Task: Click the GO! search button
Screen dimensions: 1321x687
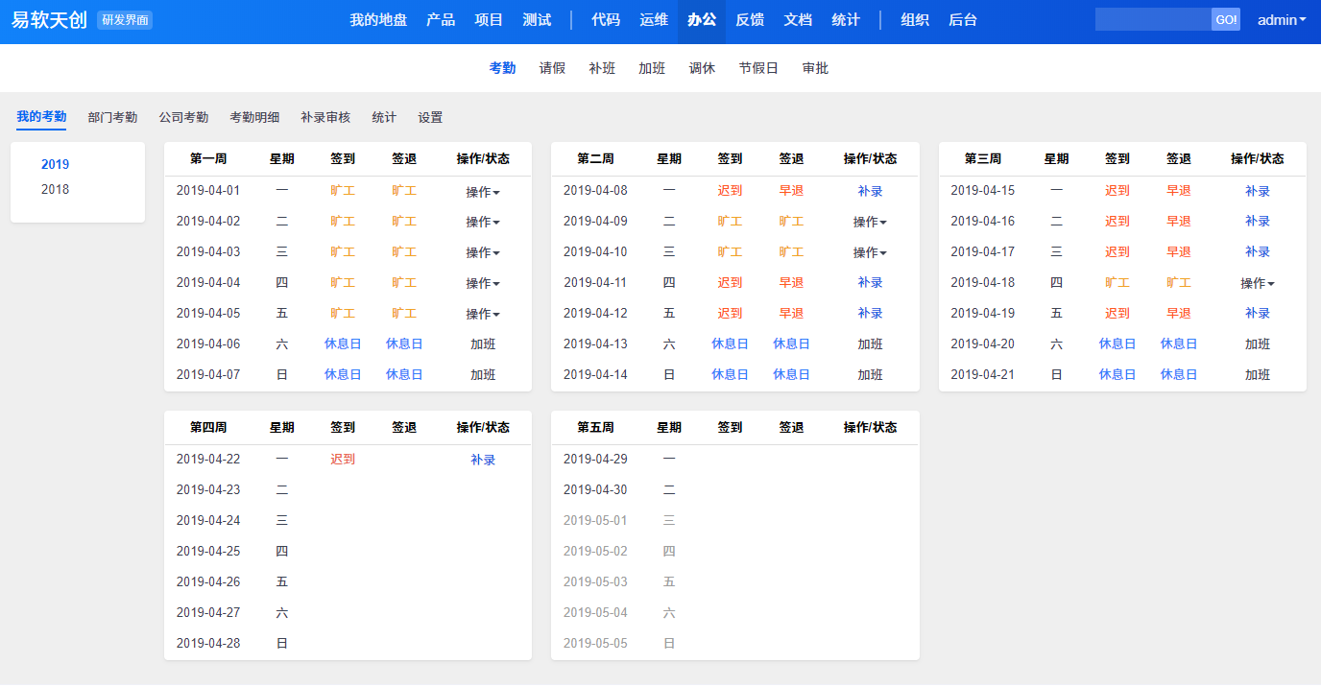Action: [x=1226, y=20]
